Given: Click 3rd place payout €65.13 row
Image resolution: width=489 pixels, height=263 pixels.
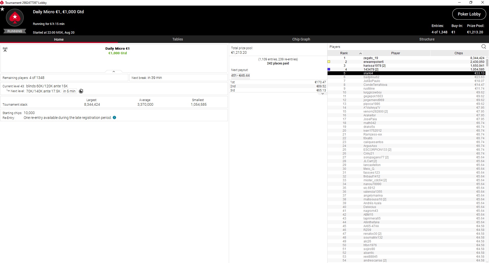Looking at the screenshot, I should (278, 90).
